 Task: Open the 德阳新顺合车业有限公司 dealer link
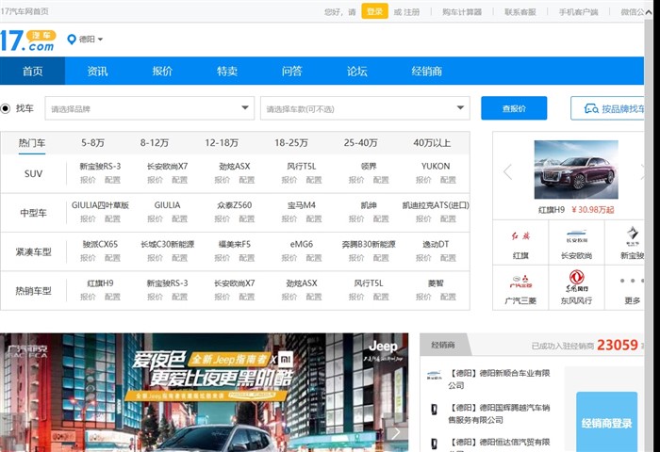(x=499, y=379)
